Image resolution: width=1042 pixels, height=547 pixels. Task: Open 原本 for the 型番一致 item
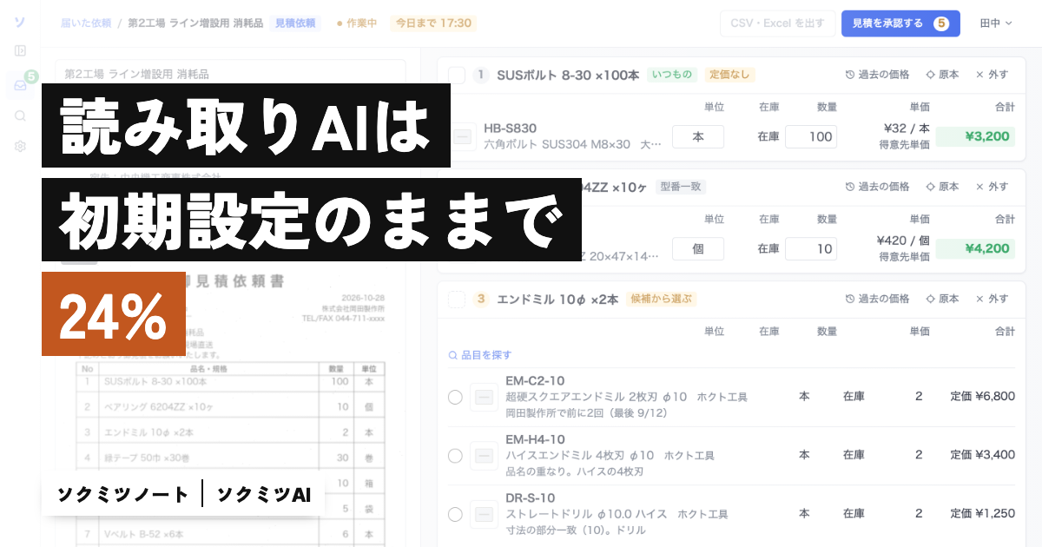(942, 187)
